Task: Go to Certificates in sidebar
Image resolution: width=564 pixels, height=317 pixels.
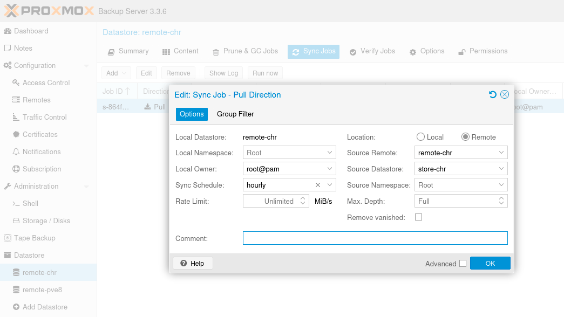Action: [x=40, y=135]
